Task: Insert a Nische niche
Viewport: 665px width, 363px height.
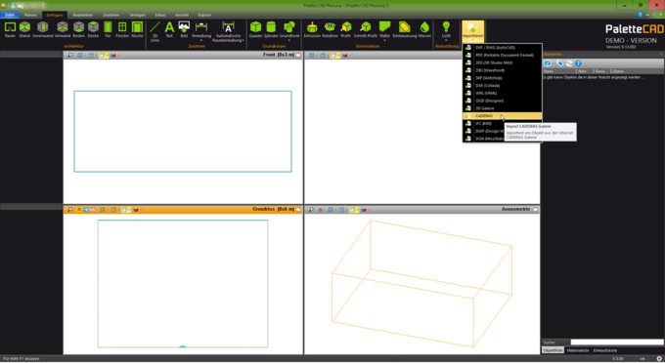Action: coord(137,29)
